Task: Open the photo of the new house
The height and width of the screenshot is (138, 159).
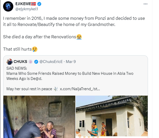Action: [112, 117]
